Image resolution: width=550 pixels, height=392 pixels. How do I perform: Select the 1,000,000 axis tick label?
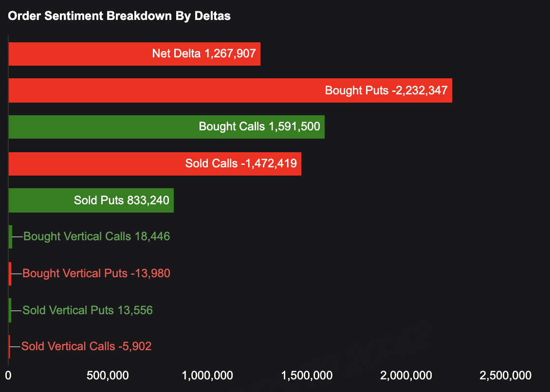(207, 375)
